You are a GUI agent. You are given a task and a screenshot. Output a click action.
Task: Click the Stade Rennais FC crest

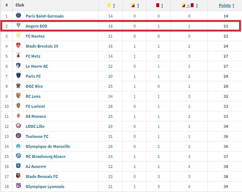(x=18, y=177)
